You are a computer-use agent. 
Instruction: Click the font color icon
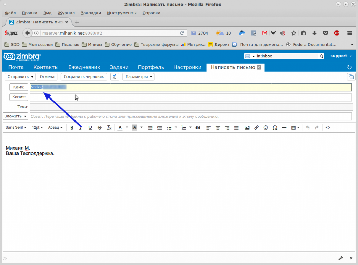click(x=120, y=128)
